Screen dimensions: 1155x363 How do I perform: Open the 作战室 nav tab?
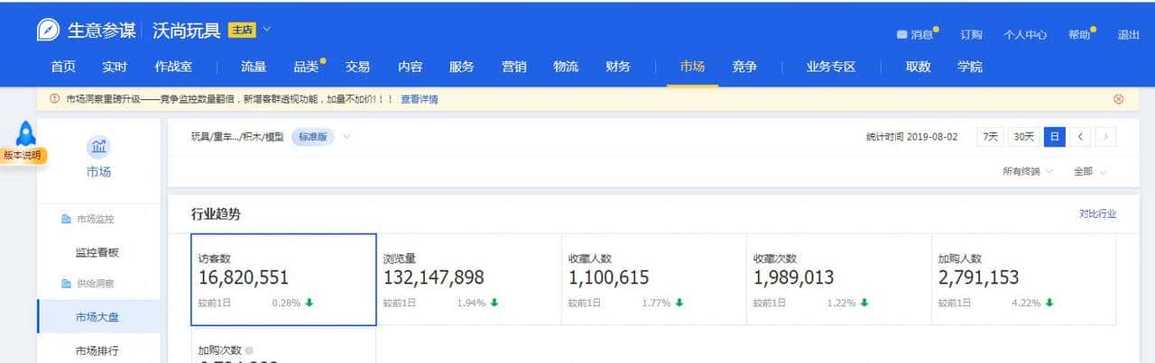(x=173, y=67)
